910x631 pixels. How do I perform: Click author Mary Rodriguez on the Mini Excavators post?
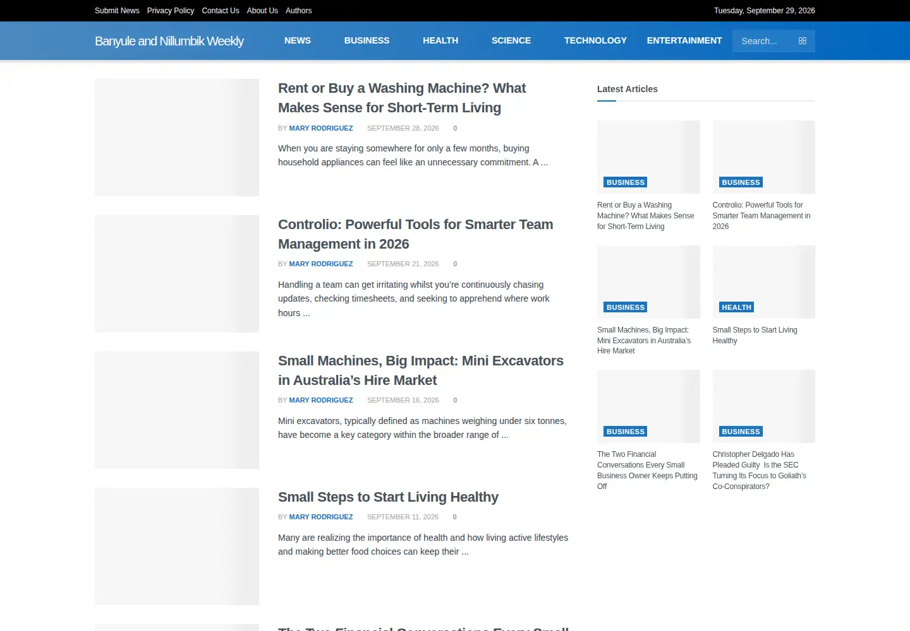[321, 400]
